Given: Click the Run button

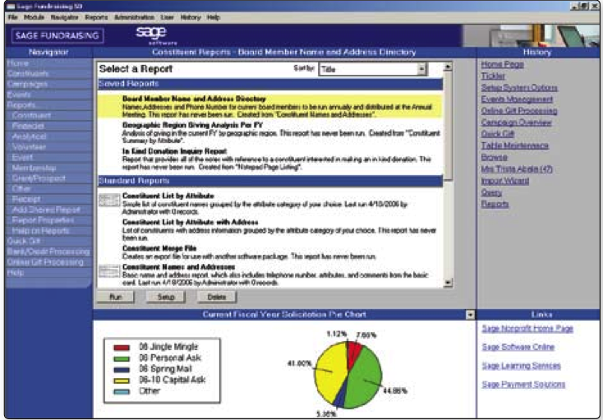Looking at the screenshot, I should (x=116, y=297).
